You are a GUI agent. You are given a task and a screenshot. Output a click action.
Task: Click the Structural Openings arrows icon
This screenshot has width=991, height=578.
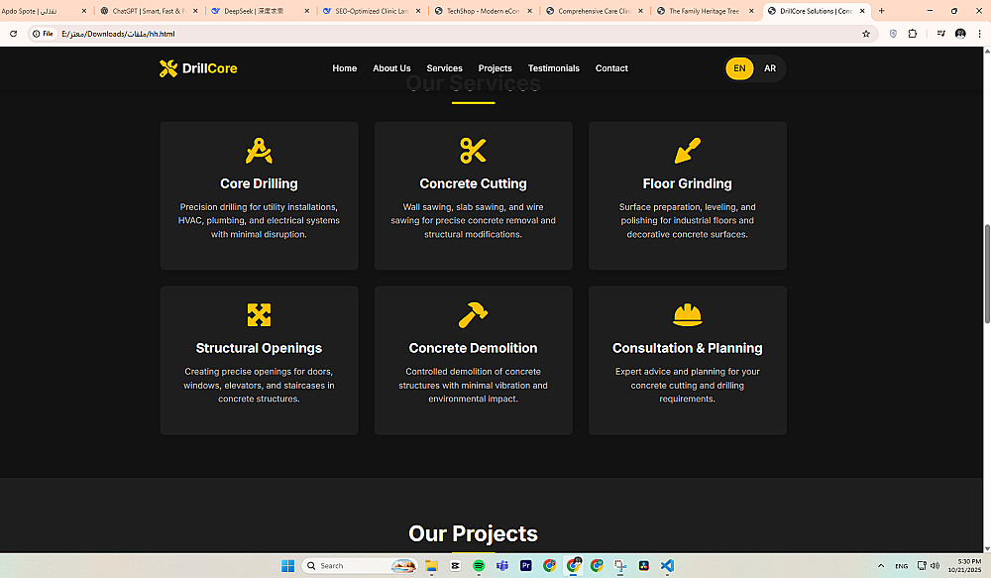(x=259, y=315)
